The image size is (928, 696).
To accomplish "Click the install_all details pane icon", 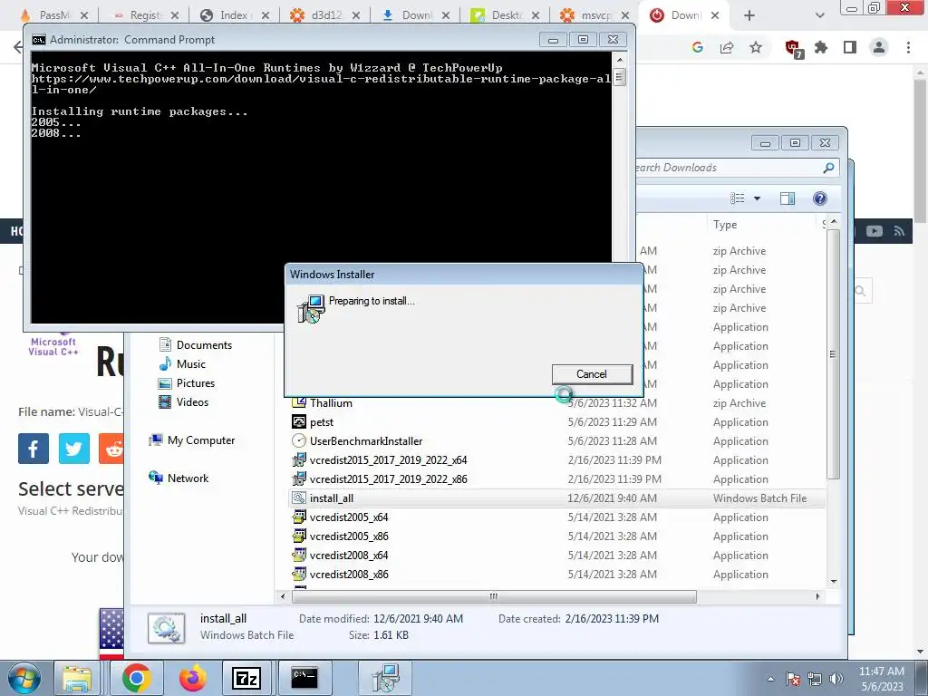I will click(x=167, y=629).
